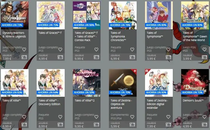This screenshot has width=210, height=130.
Task: Toggle wishlist heart for Tales of Graces f
Action: (x=60, y=49)
